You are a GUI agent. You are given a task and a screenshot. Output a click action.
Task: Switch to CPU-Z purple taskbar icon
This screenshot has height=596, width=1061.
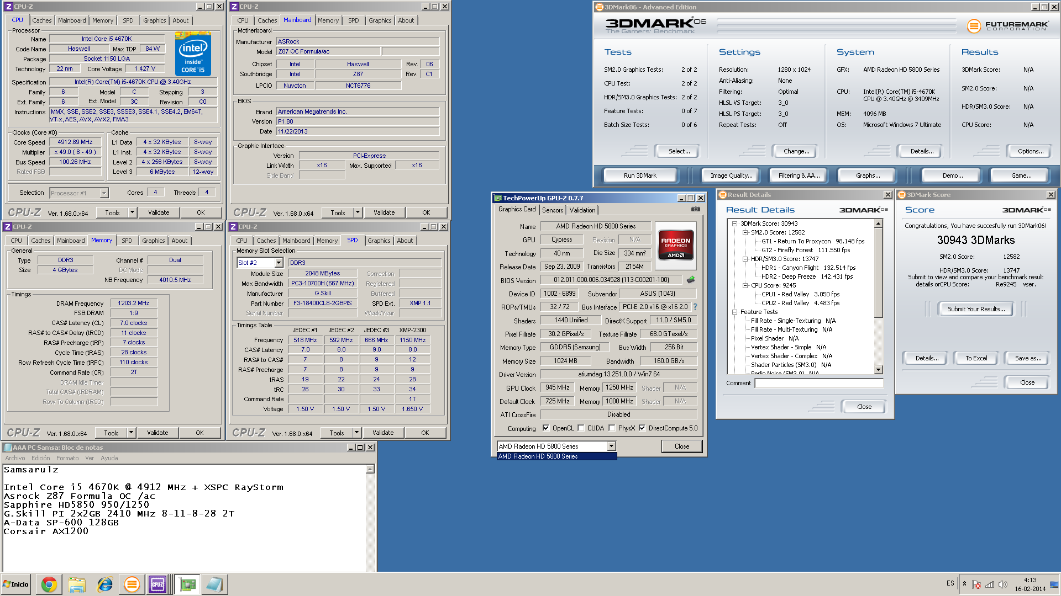pyautogui.click(x=157, y=584)
